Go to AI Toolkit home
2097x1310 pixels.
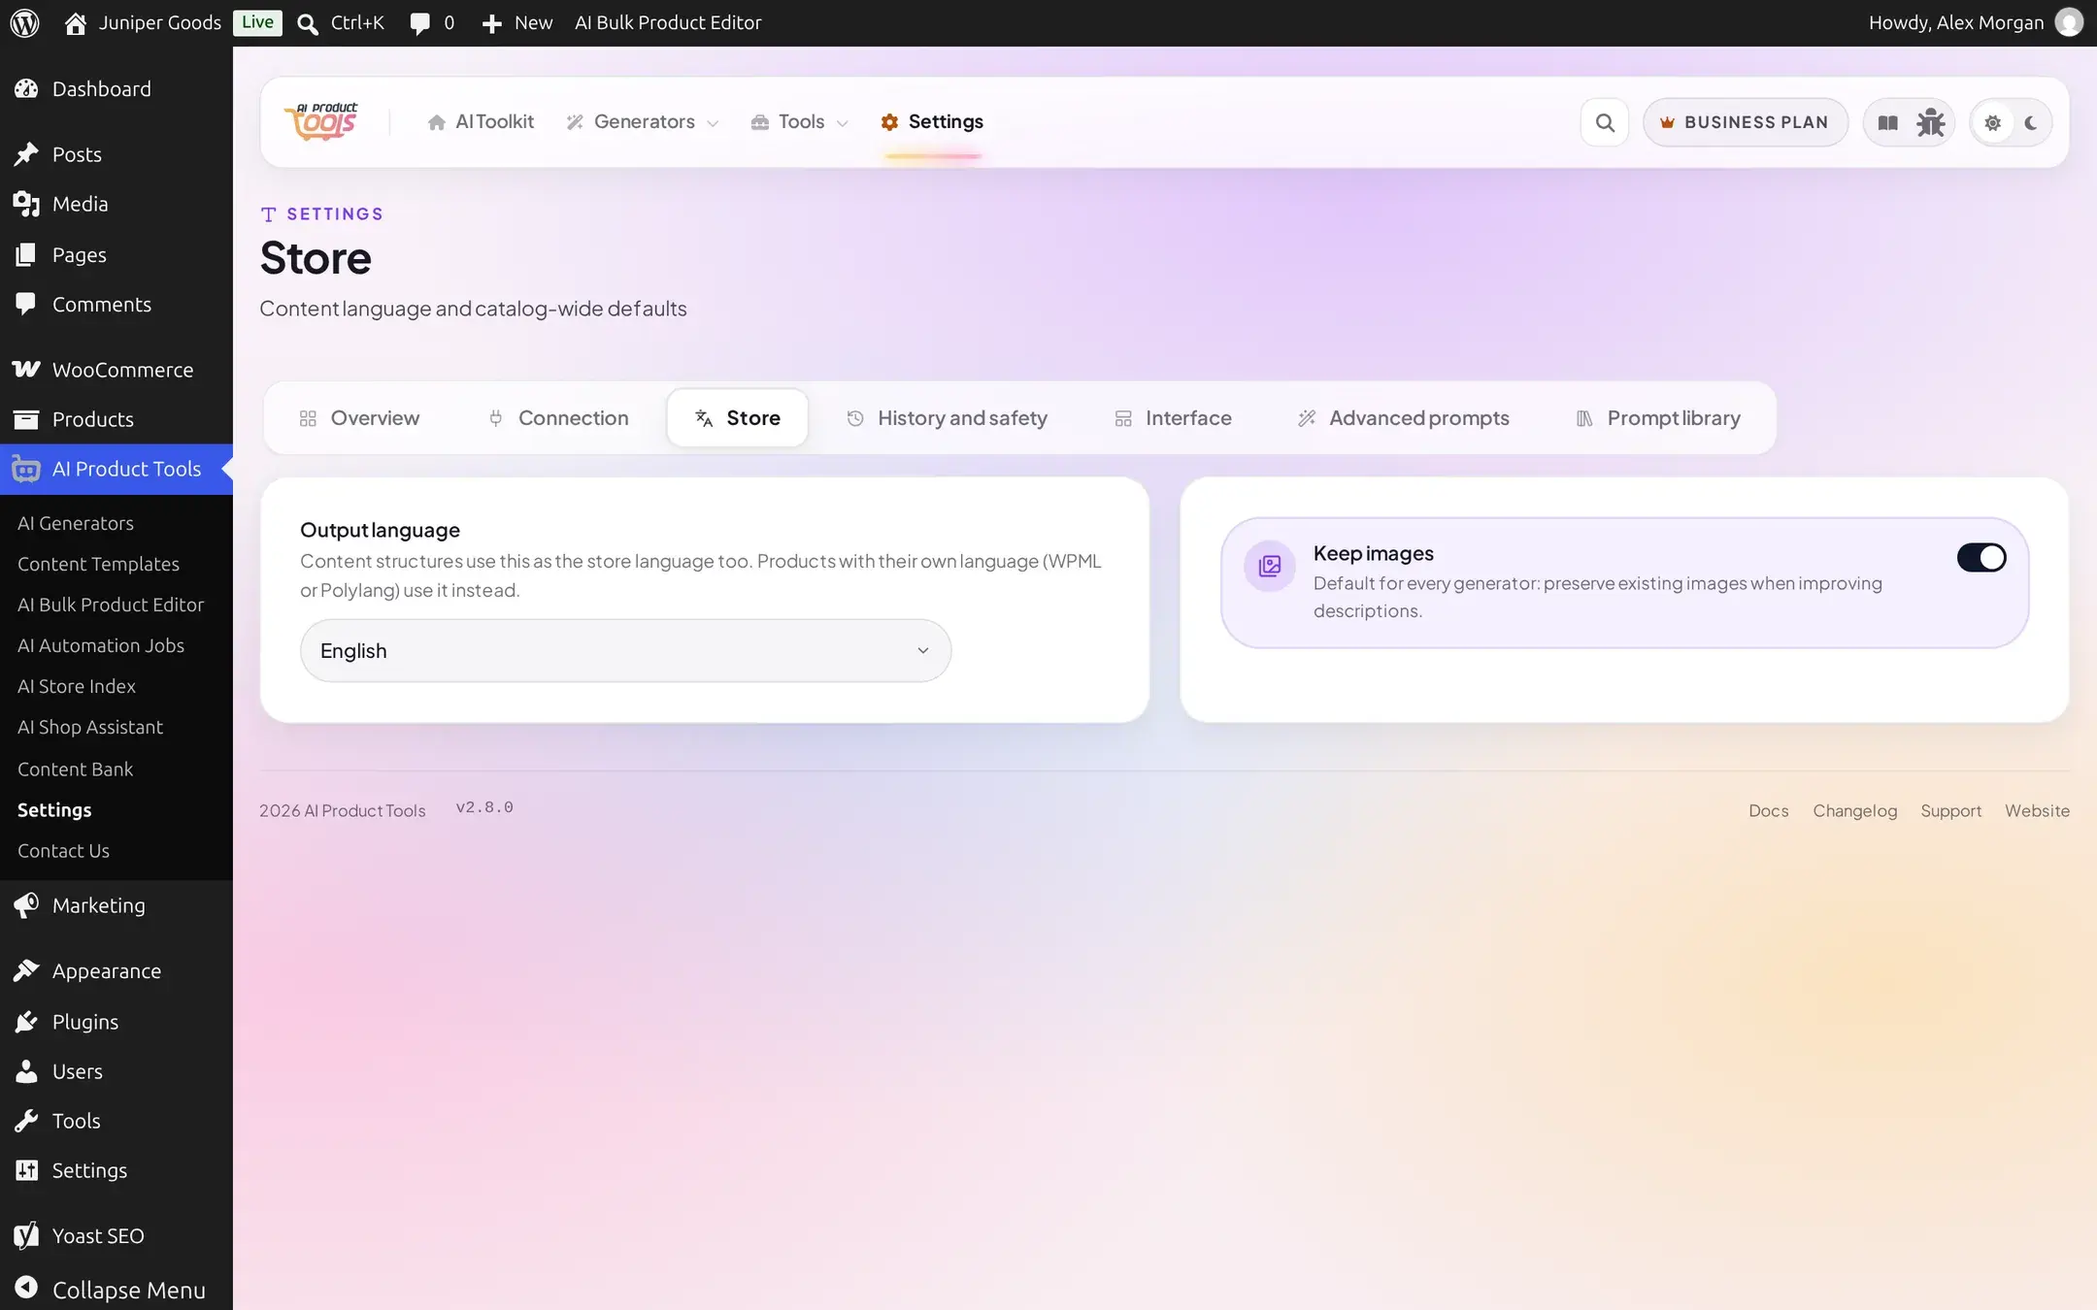[481, 122]
